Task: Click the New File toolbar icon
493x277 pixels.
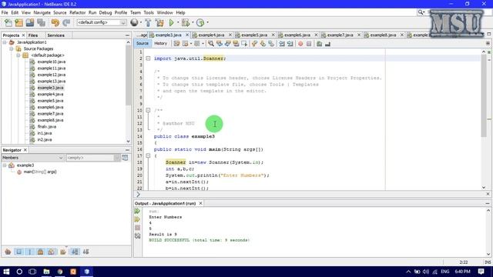Action: [x=8, y=22]
